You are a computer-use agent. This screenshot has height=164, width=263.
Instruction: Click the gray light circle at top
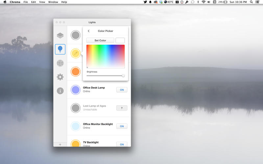point(76,35)
